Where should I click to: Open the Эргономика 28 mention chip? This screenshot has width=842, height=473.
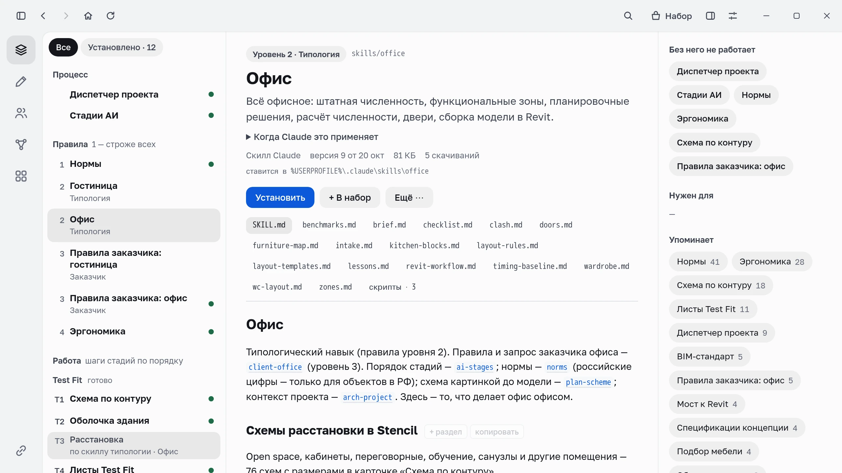point(772,262)
